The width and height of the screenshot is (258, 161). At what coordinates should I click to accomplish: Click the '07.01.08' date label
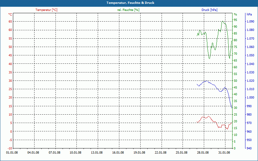55,152
